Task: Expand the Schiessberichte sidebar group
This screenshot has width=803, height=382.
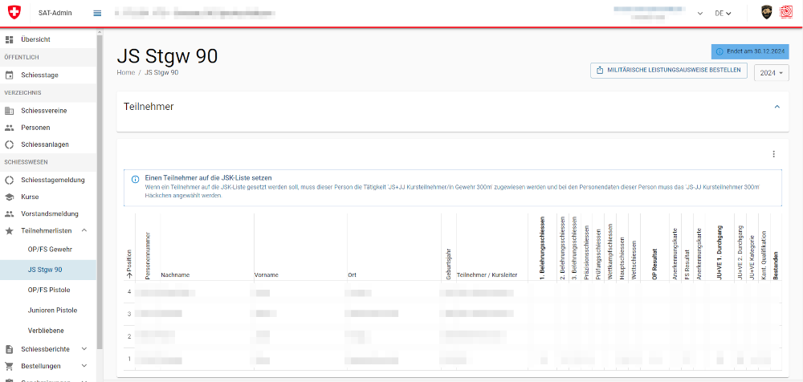Action: pyautogui.click(x=84, y=349)
